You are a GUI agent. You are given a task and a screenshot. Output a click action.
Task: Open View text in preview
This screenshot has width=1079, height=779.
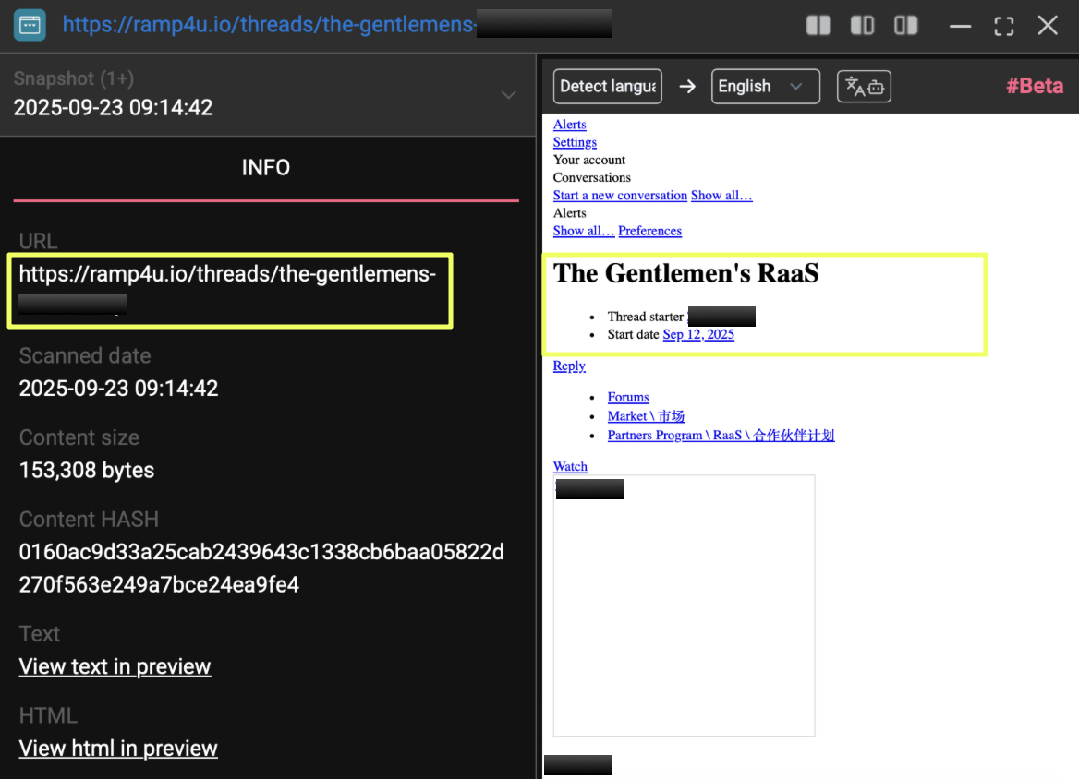coord(115,666)
